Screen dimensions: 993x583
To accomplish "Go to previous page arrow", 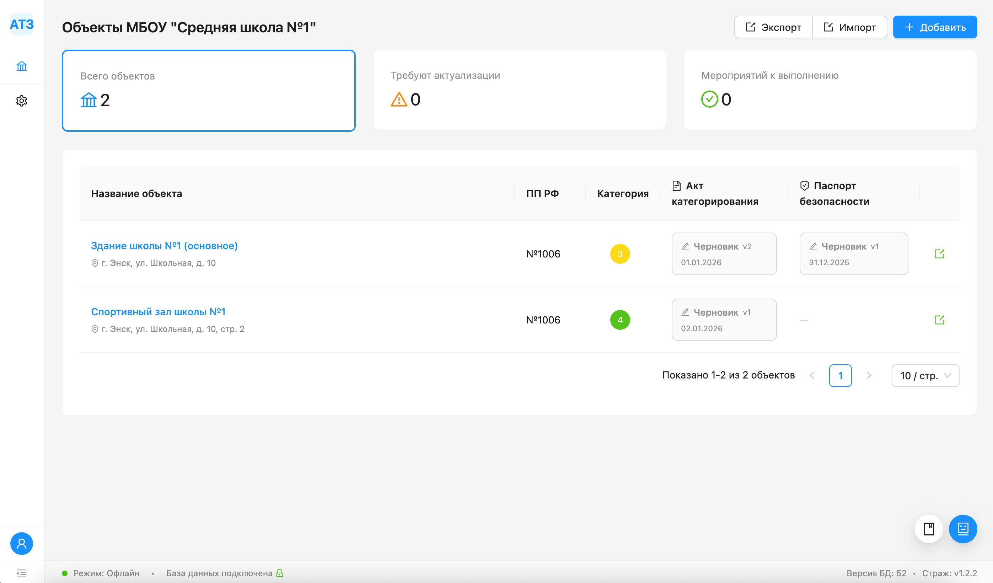I will 812,376.
